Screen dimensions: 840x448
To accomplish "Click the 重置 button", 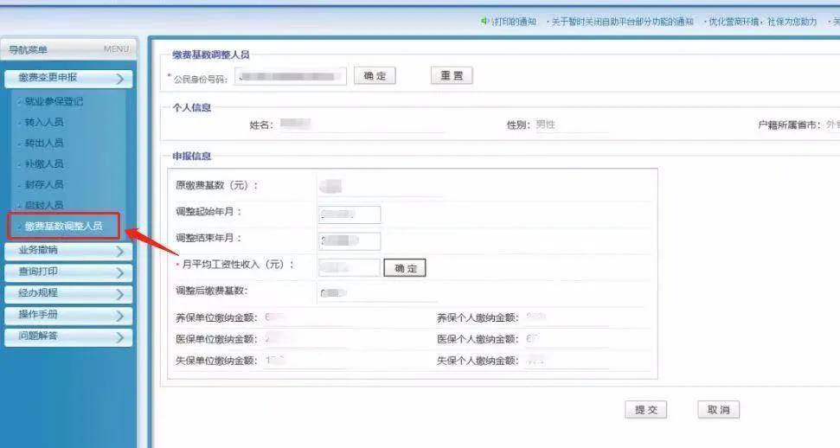I will (452, 76).
